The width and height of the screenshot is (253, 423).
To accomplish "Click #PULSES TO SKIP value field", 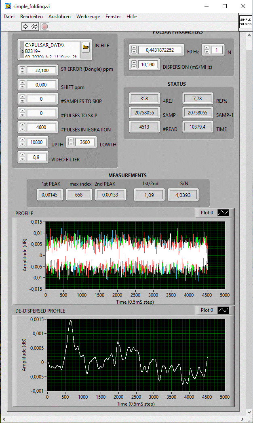I will tap(41, 113).
